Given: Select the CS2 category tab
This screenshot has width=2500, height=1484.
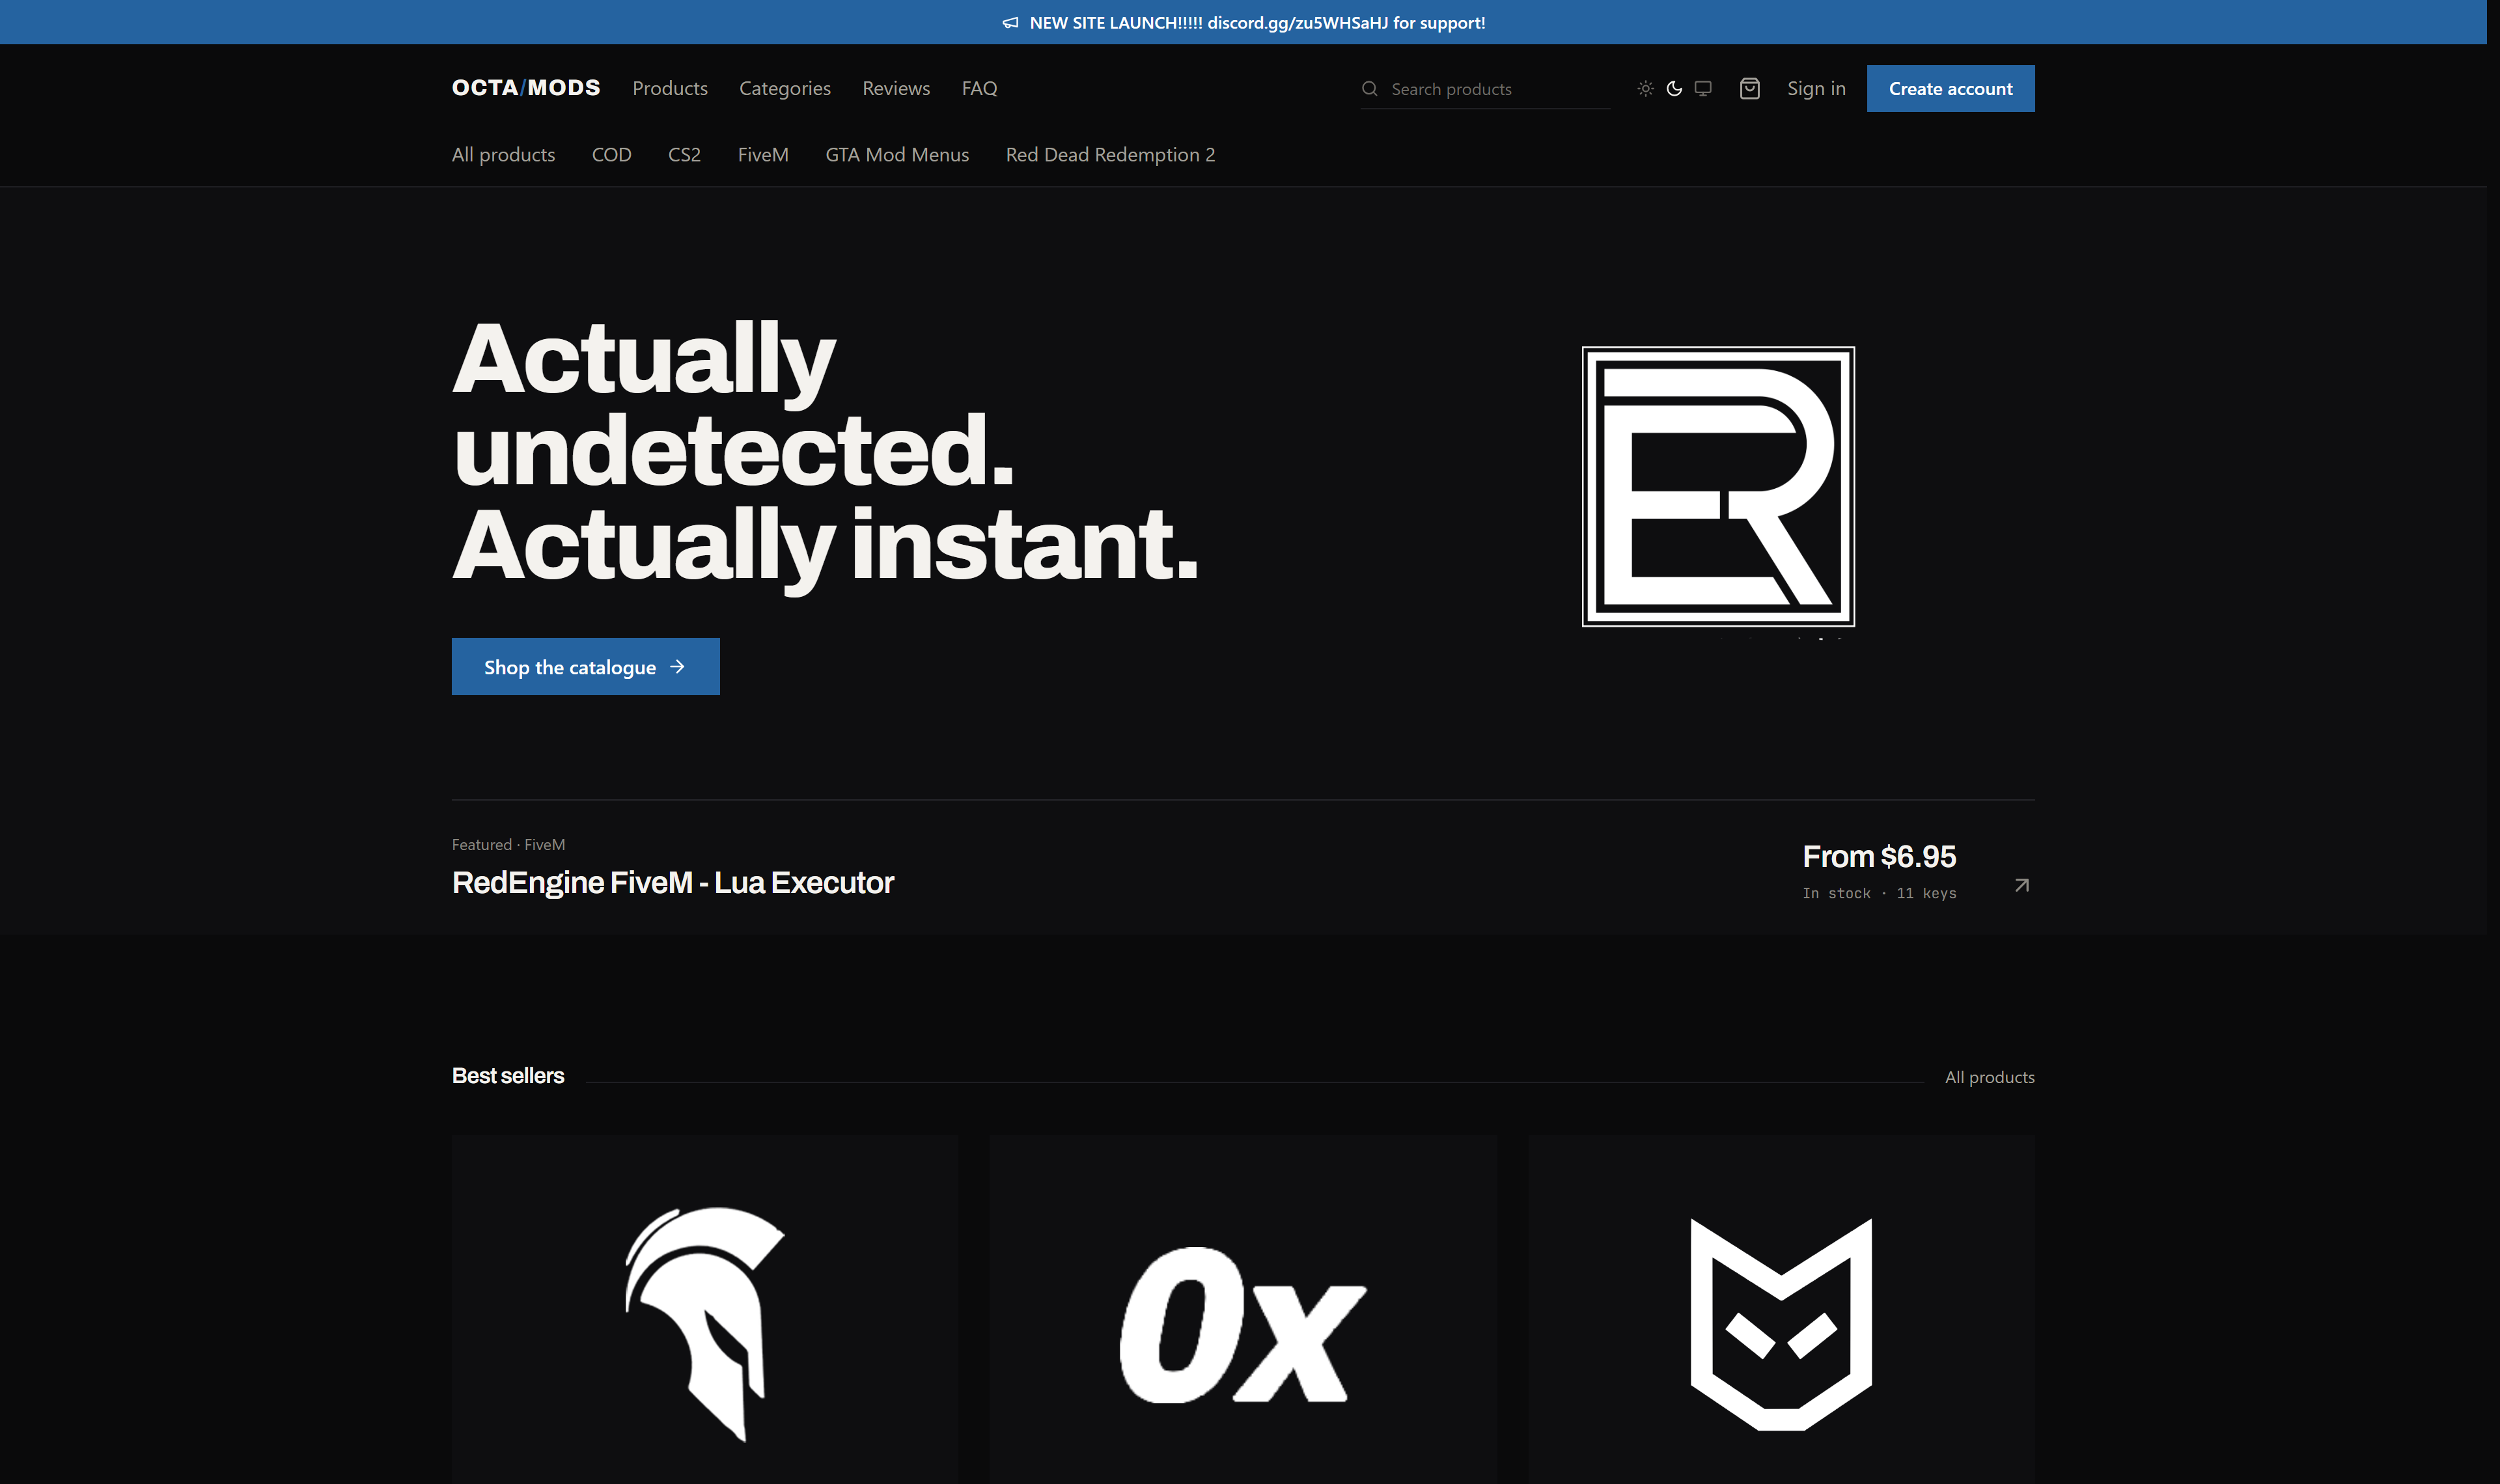Looking at the screenshot, I should click(684, 154).
